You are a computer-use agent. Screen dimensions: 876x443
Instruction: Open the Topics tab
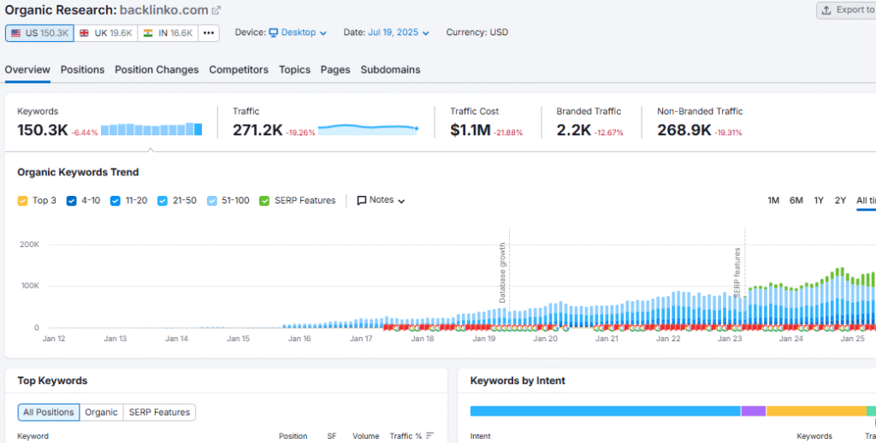tap(294, 70)
